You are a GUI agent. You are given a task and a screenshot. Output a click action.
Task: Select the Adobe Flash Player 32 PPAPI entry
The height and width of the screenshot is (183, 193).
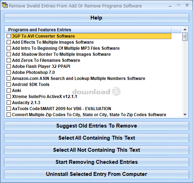click(41, 66)
